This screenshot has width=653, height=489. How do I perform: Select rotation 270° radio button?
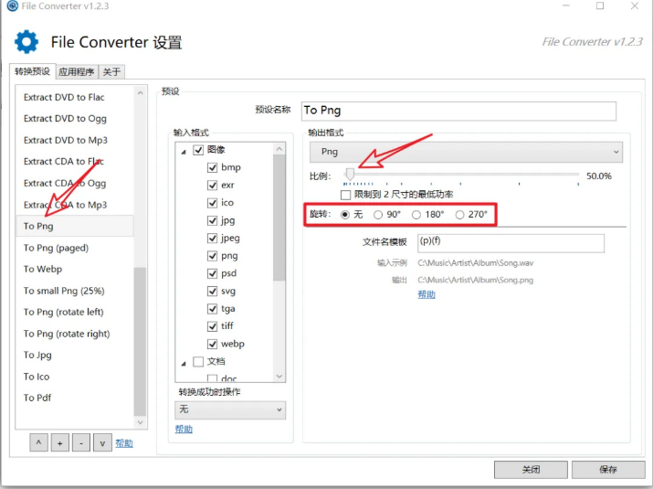pos(459,215)
